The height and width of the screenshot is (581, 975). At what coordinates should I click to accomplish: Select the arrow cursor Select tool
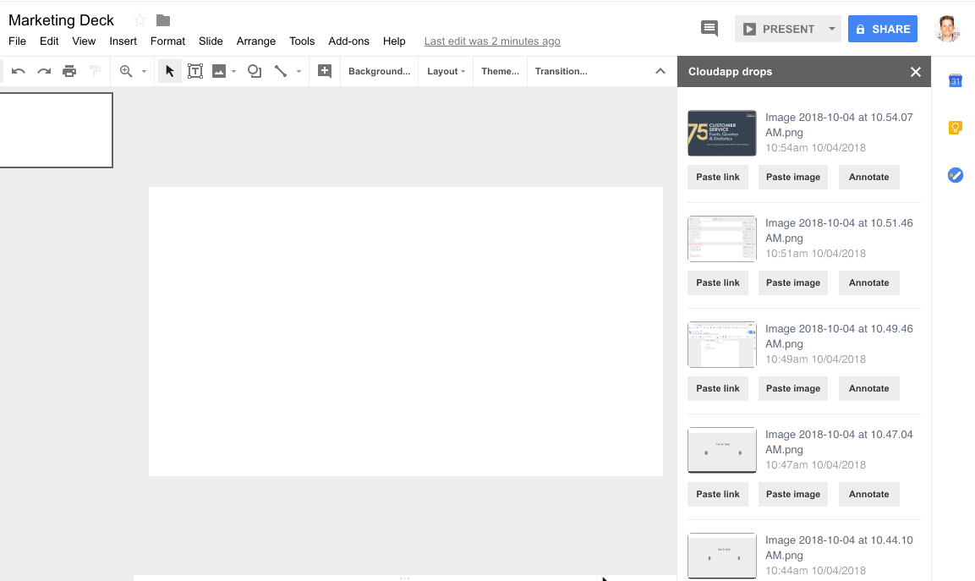pos(169,71)
